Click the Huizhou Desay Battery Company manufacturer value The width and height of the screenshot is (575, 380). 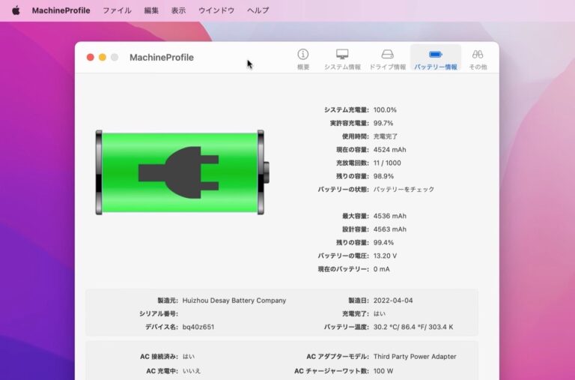234,301
